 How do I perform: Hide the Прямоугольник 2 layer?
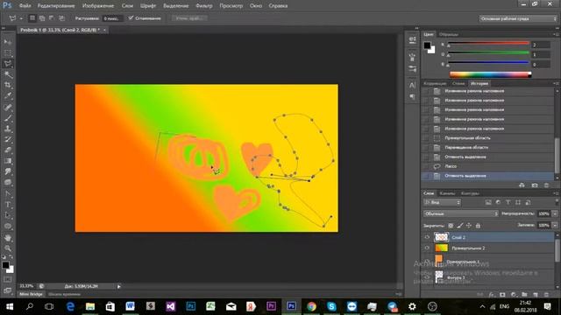[x=427, y=248]
